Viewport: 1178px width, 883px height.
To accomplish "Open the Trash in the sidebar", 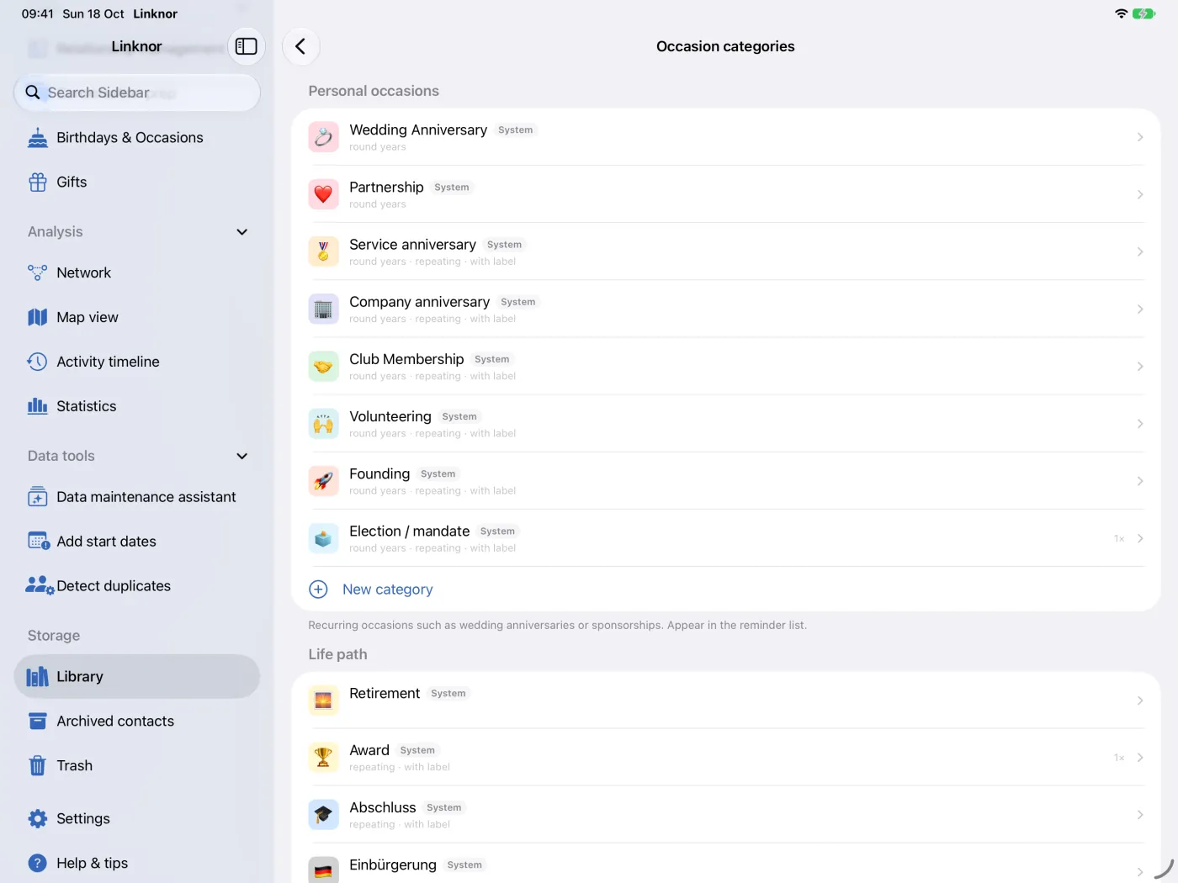I will coord(136,766).
